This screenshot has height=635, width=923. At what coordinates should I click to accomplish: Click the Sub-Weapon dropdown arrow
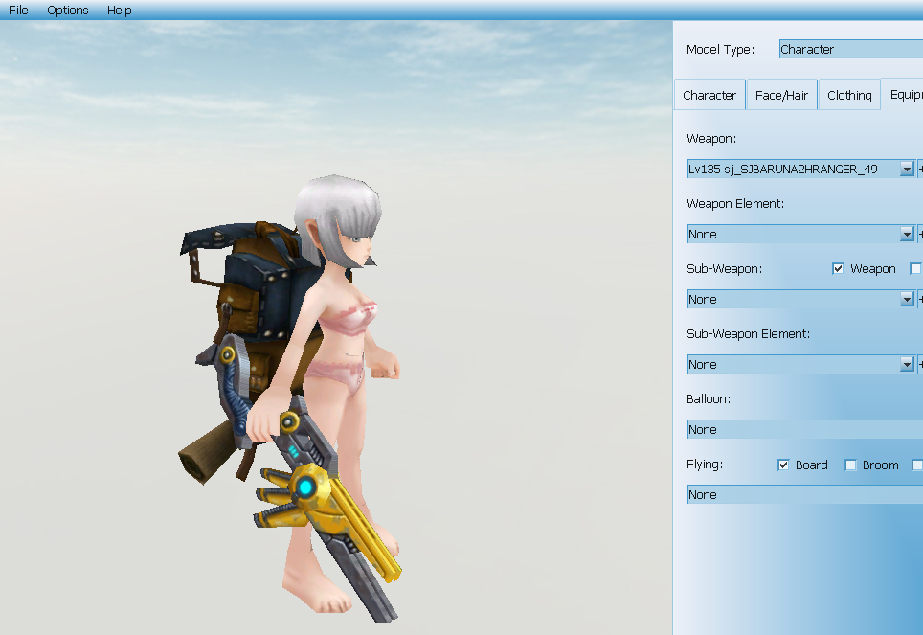click(x=907, y=300)
